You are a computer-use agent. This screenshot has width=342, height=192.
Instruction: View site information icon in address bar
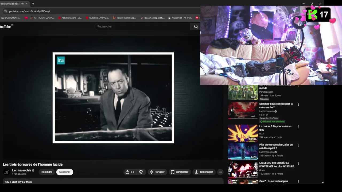tap(5, 11)
